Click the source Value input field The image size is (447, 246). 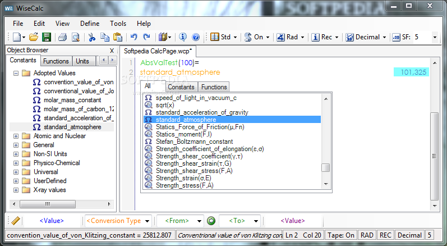point(52,221)
